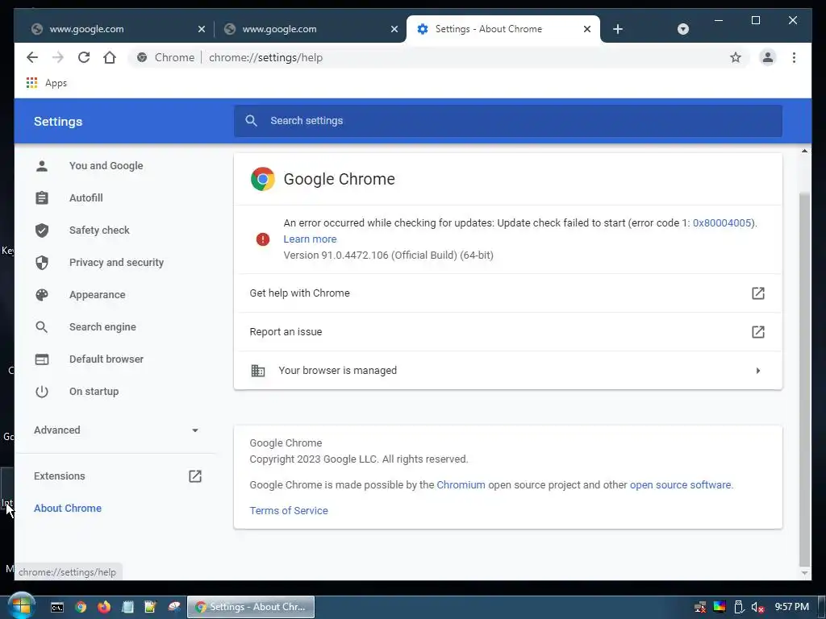
Task: Go back with the back arrow
Action: point(32,57)
